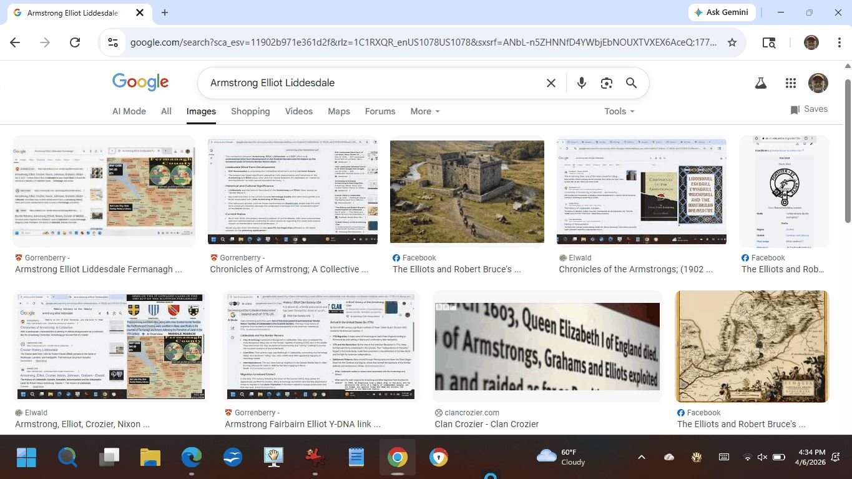The height and width of the screenshot is (479, 852).
Task: Open the Clan Crozier image result
Action: coord(547,347)
